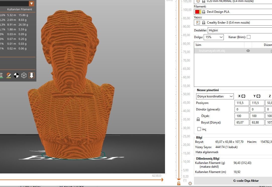Click the horizontal move slider's right thumb
The image size is (272, 187).
162,180
